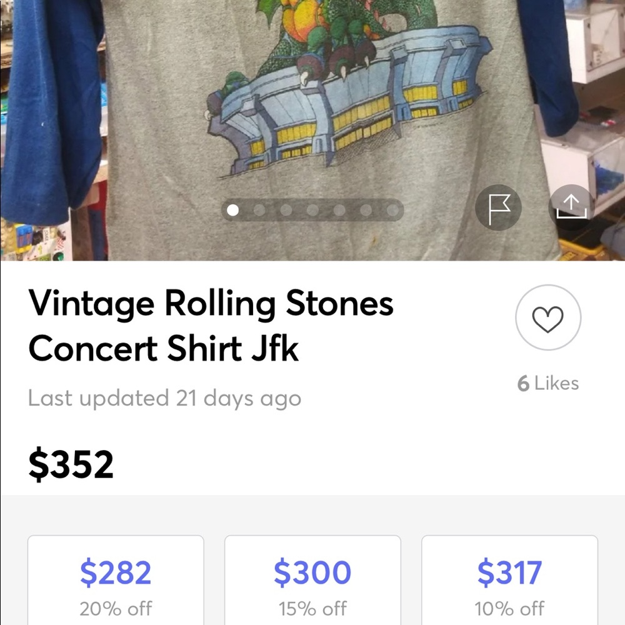Tap the share upload icon

tap(571, 207)
